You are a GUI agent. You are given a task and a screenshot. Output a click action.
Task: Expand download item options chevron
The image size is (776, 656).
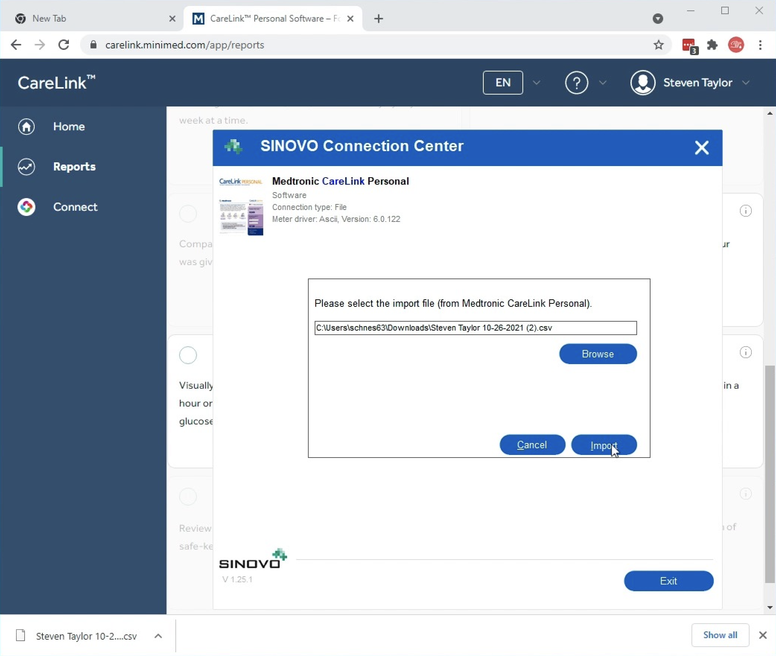(x=158, y=636)
